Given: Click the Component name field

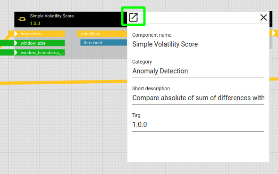Looking at the screenshot, I should coord(198,44).
